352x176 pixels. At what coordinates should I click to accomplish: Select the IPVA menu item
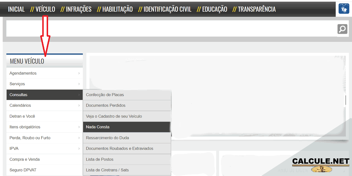tap(45, 148)
